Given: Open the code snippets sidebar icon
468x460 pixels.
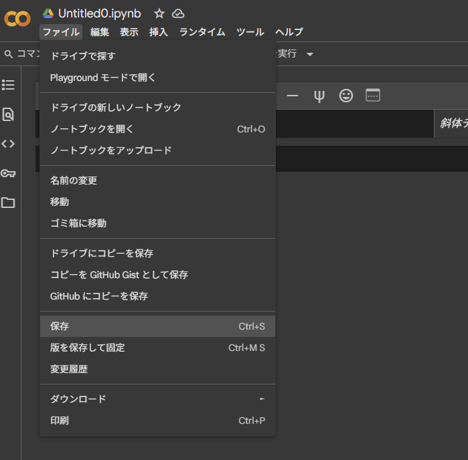Looking at the screenshot, I should coord(8,144).
